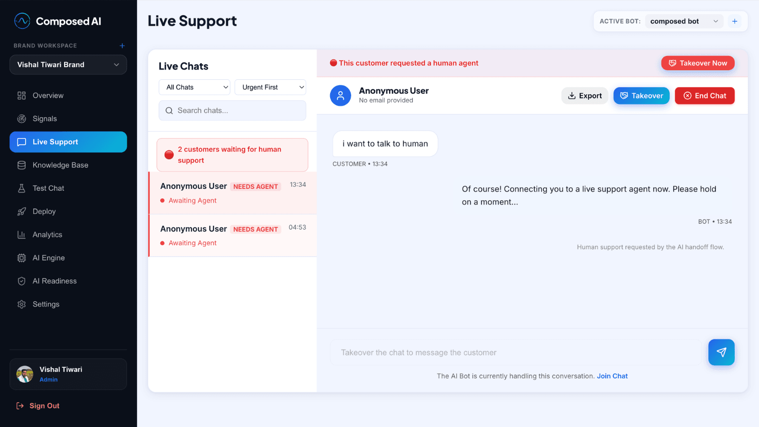Select the Signals target icon
Screen dimensions: 759x427
(x=21, y=119)
